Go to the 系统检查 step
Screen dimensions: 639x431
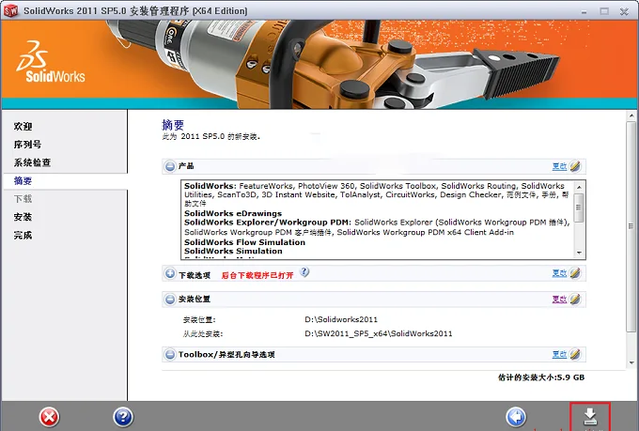click(32, 162)
